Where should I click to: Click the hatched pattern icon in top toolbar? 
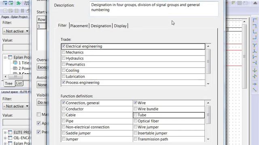tap(239, 3)
